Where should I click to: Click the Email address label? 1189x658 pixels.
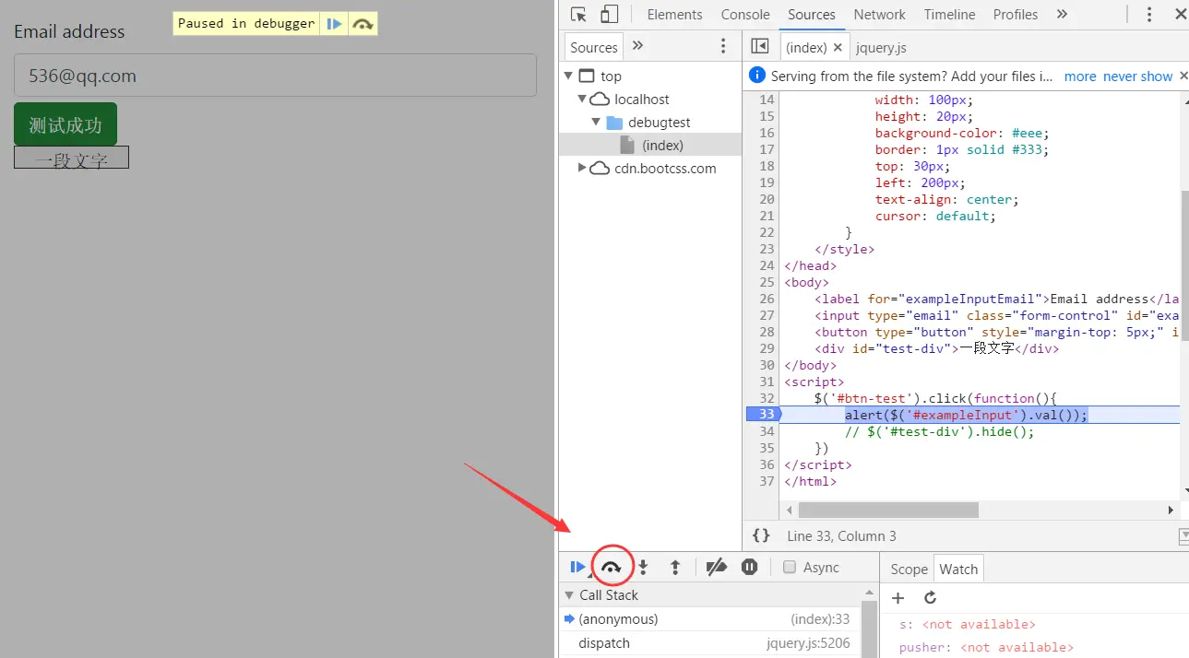point(69,31)
